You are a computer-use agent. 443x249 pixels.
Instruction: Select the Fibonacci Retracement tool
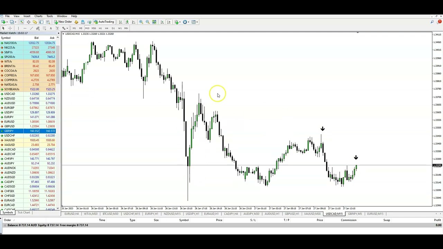click(x=44, y=28)
